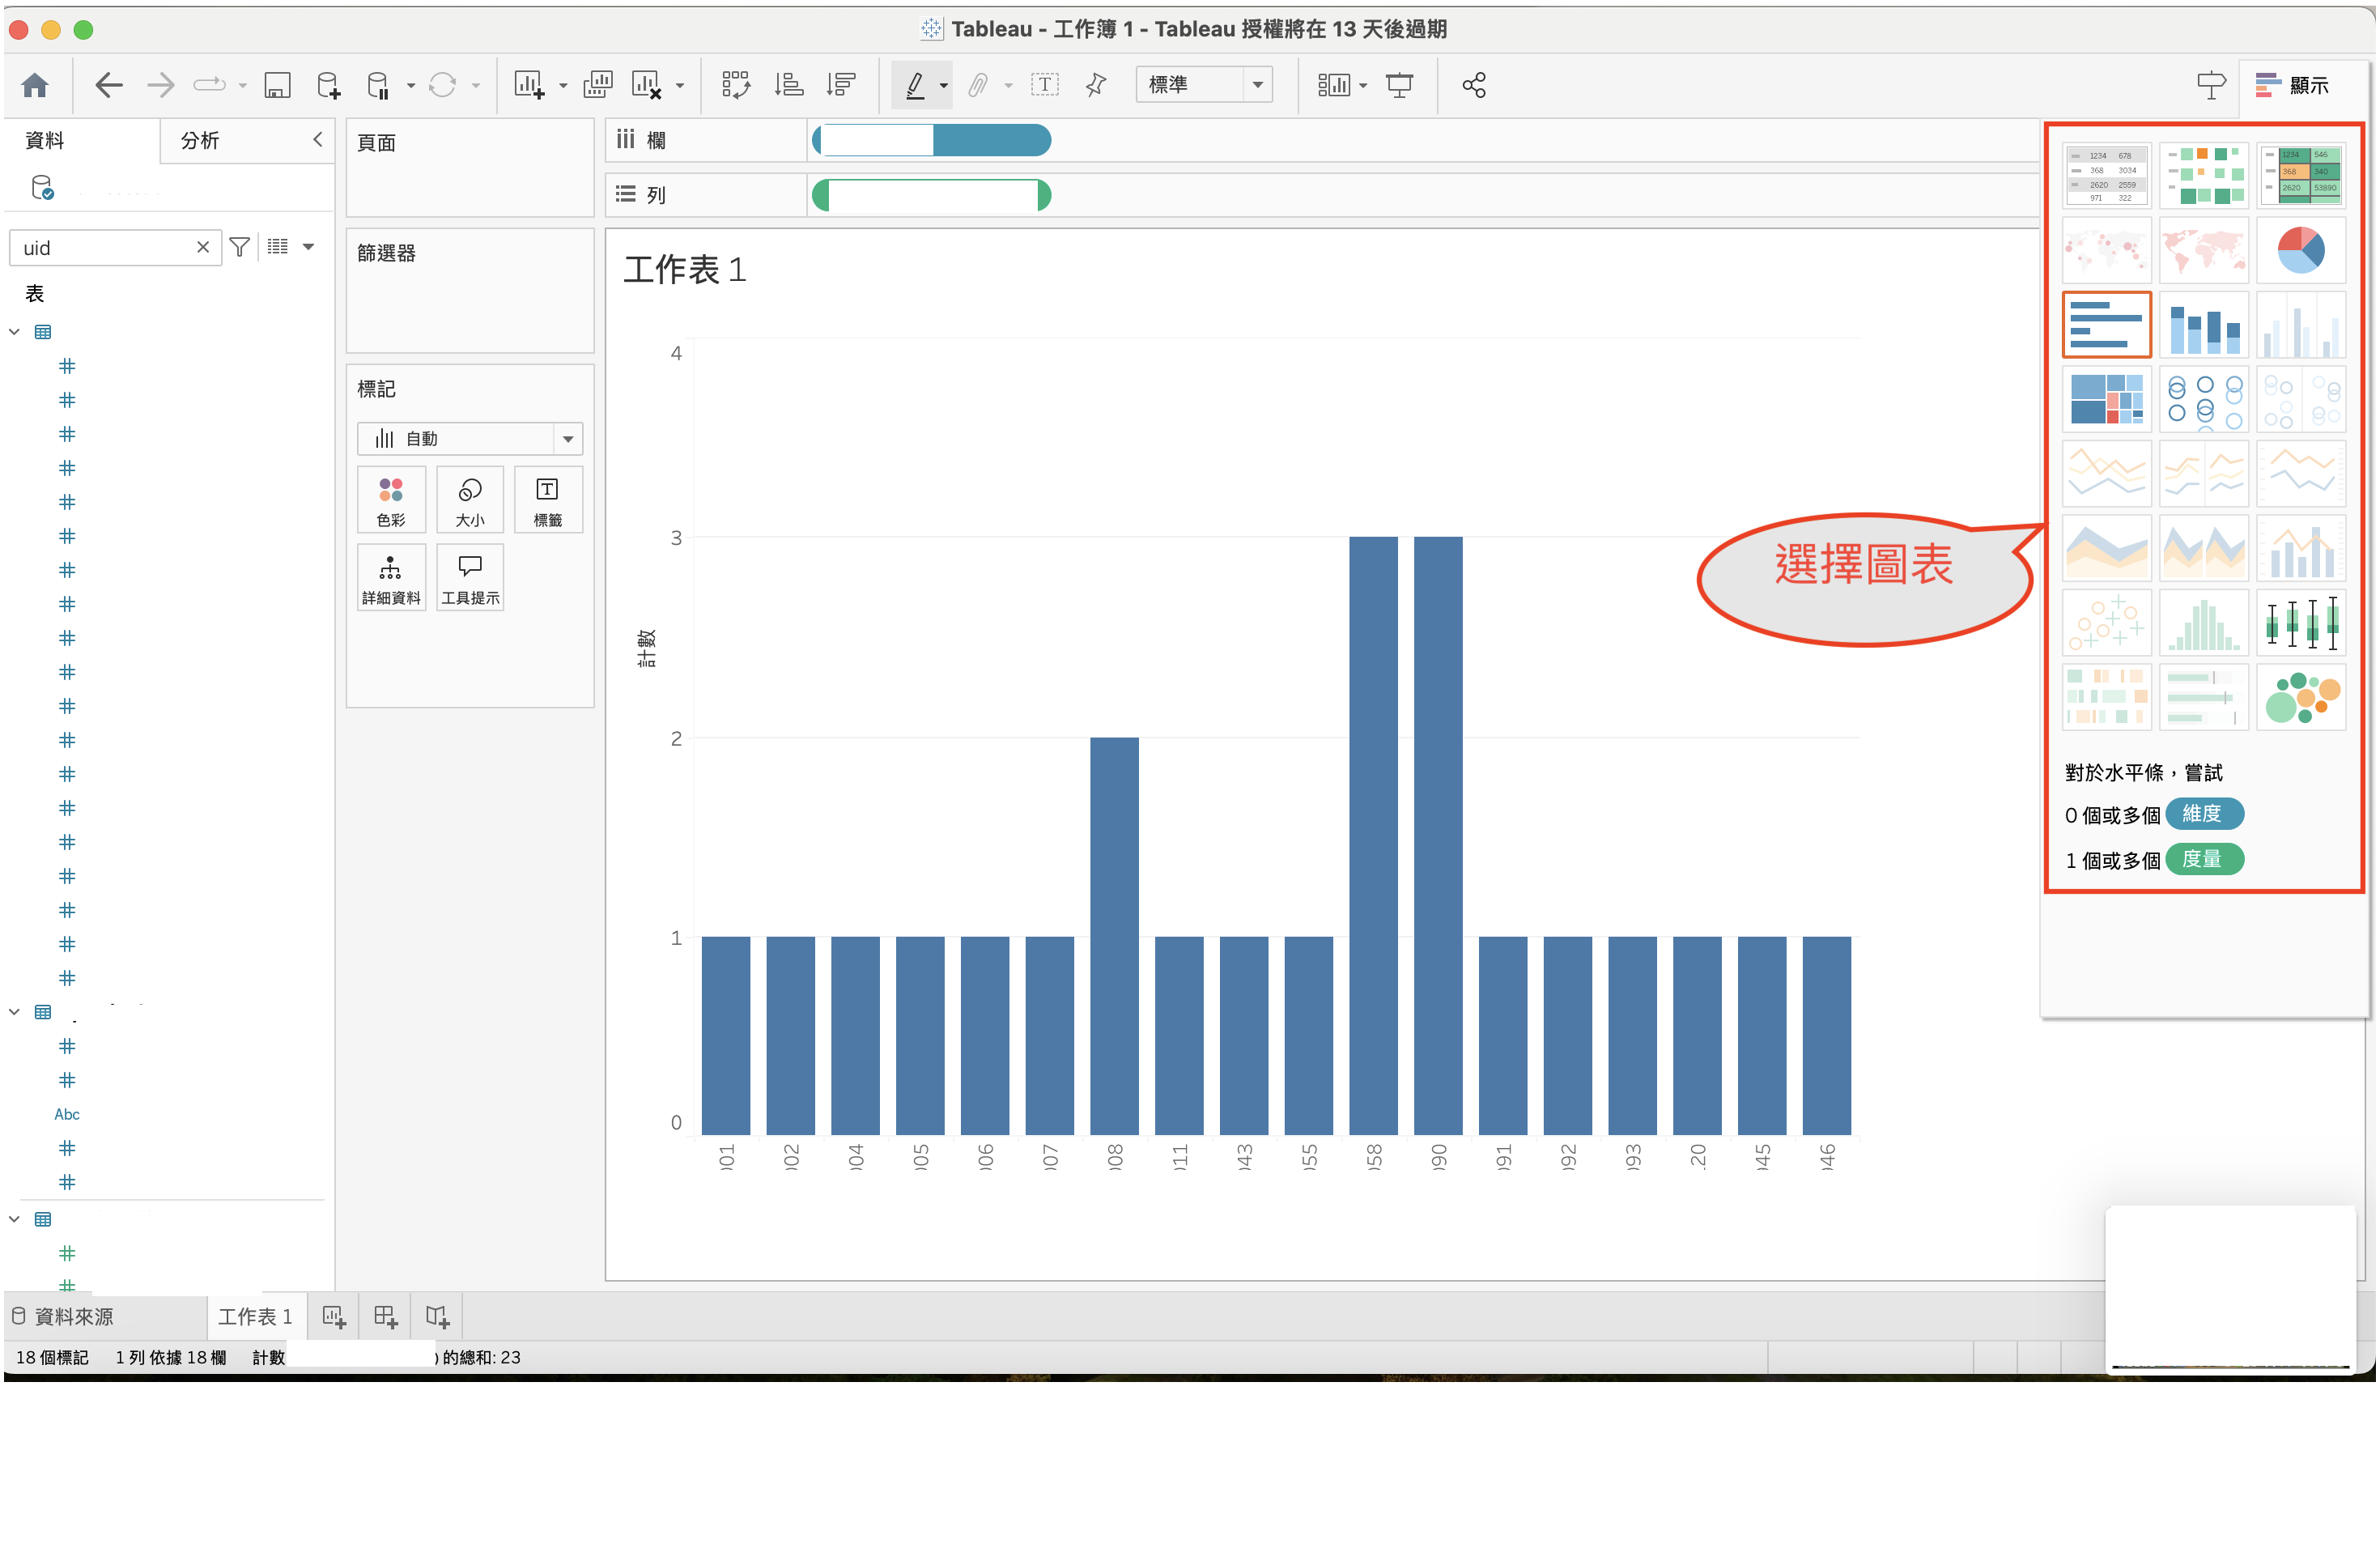Add a new worksheet tab icon
The width and height of the screenshot is (2380, 1548).
(334, 1317)
